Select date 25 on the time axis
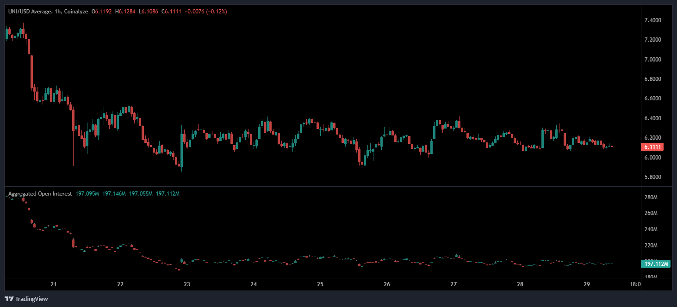This screenshot has width=677, height=307. point(320,284)
